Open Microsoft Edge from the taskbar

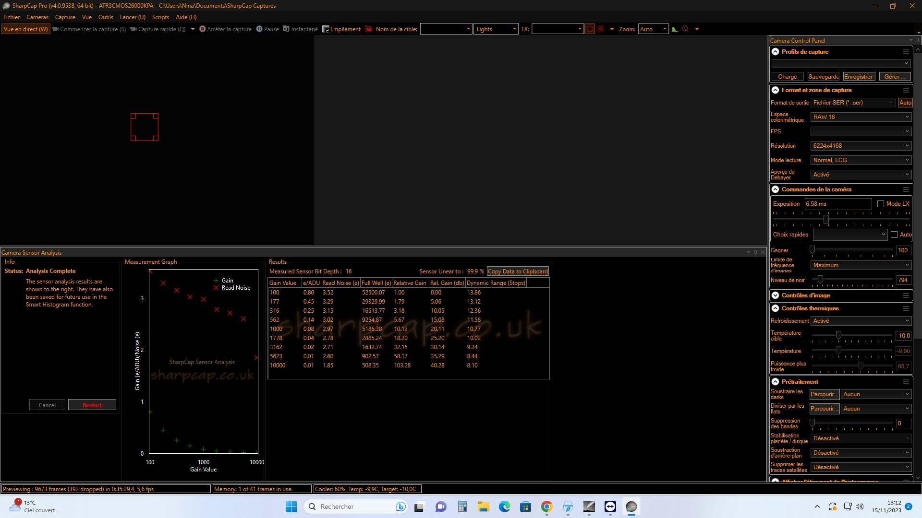pyautogui.click(x=504, y=506)
